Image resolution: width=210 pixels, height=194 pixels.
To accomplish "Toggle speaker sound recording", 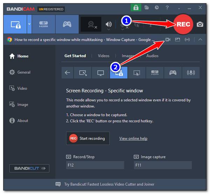I will click(x=108, y=24).
